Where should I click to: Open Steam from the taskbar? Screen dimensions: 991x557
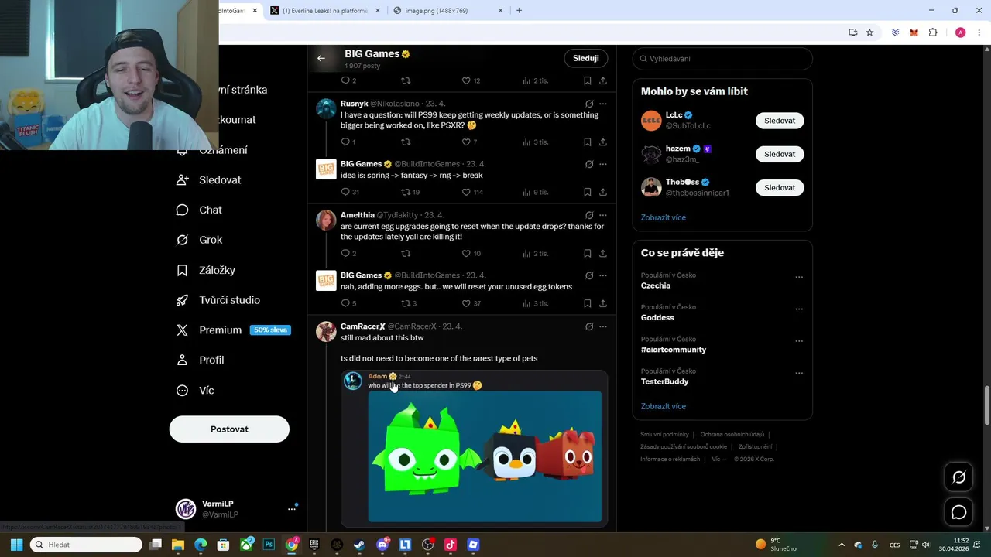click(x=359, y=545)
